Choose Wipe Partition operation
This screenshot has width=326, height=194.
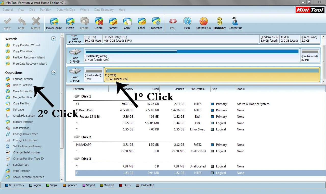[x=21, y=171]
